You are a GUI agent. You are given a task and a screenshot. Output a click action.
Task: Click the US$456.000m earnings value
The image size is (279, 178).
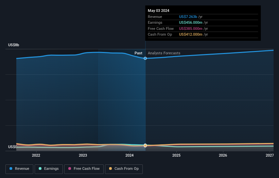pos(191,22)
